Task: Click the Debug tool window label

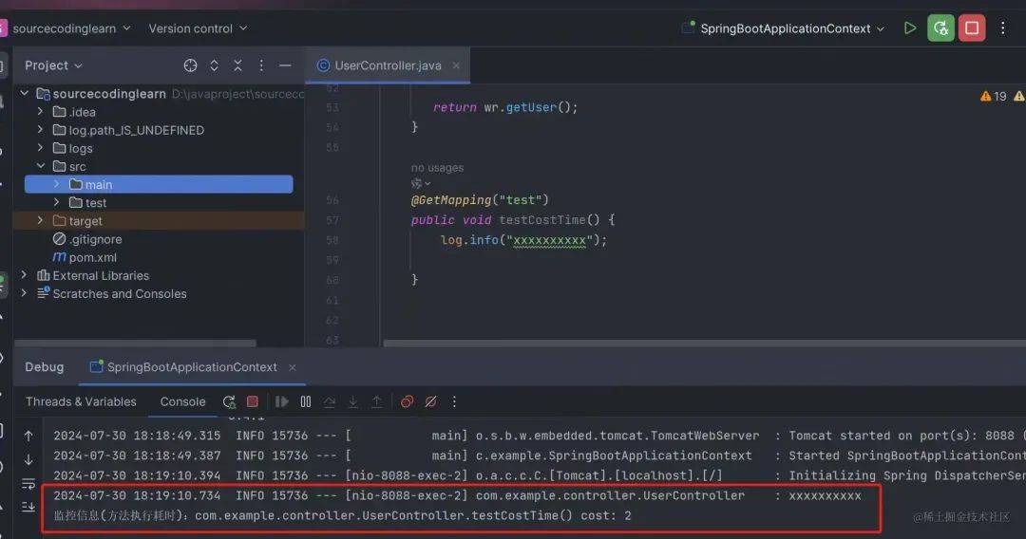Action: pos(45,367)
